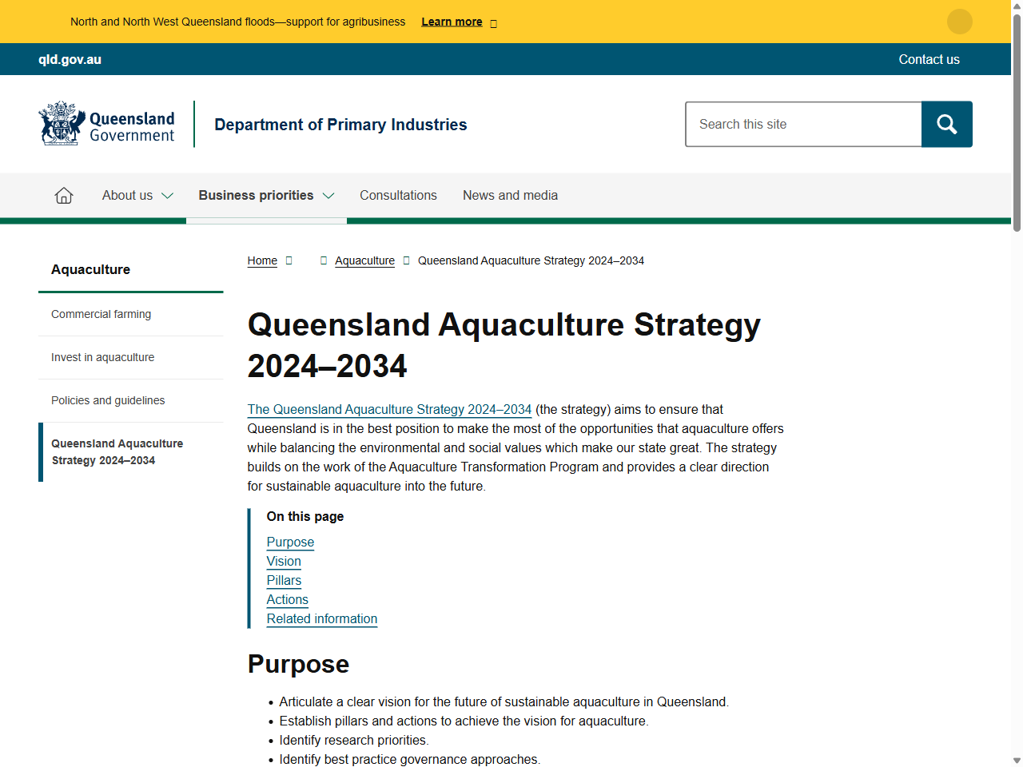Click the scroll-up arrow on the scrollbar
Image resolution: width=1023 pixels, height=767 pixels.
coord(1016,6)
